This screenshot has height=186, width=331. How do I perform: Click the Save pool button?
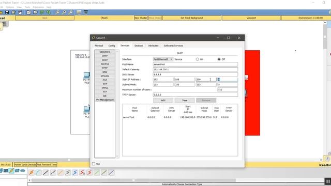pos(185,100)
